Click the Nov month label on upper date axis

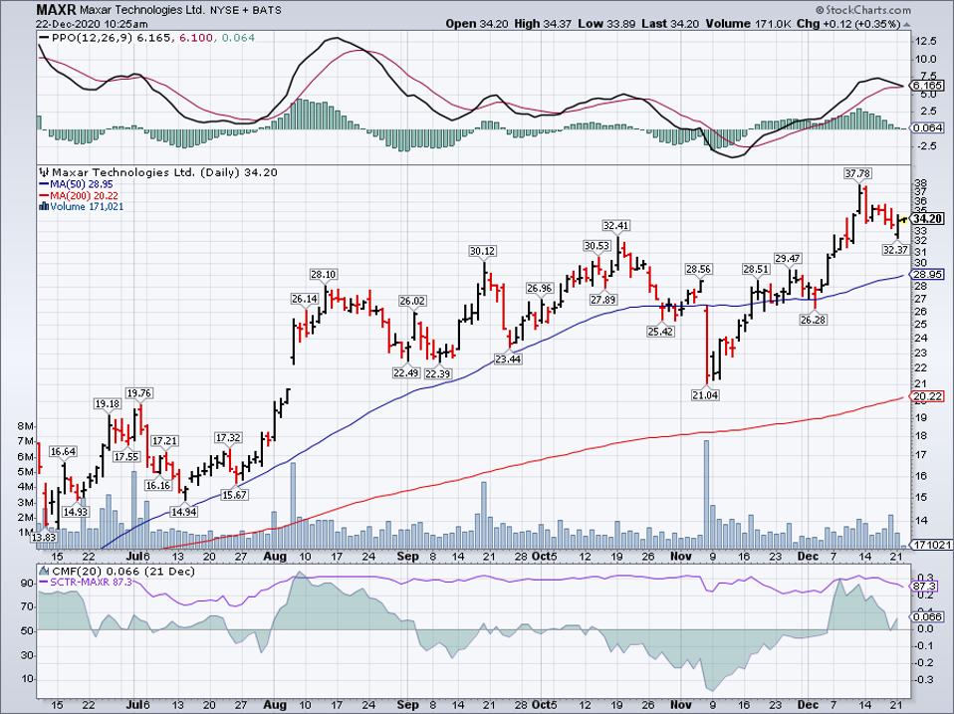coord(681,557)
